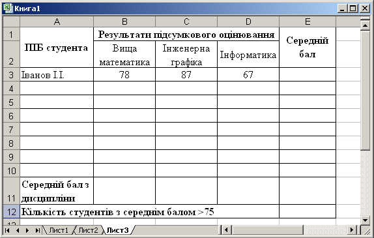Screen dimensions: 374x238
Task: Click the vertical scrollbar thumb
Action: [365, 90]
